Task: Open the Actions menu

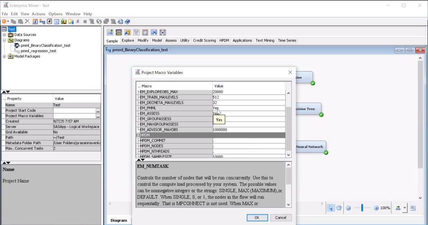Action: (x=38, y=14)
